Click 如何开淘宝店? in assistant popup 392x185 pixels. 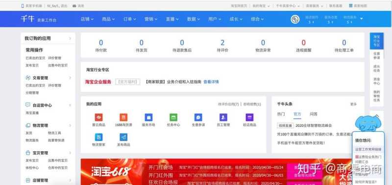point(366,182)
